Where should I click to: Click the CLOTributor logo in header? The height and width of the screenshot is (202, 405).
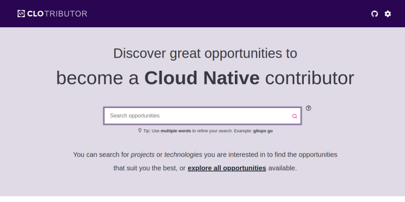point(53,14)
